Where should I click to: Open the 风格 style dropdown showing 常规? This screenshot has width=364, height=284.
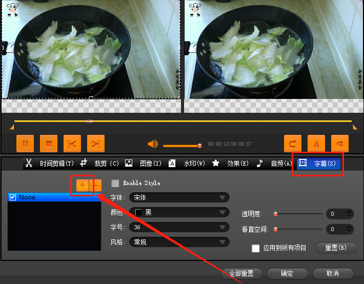pos(179,242)
